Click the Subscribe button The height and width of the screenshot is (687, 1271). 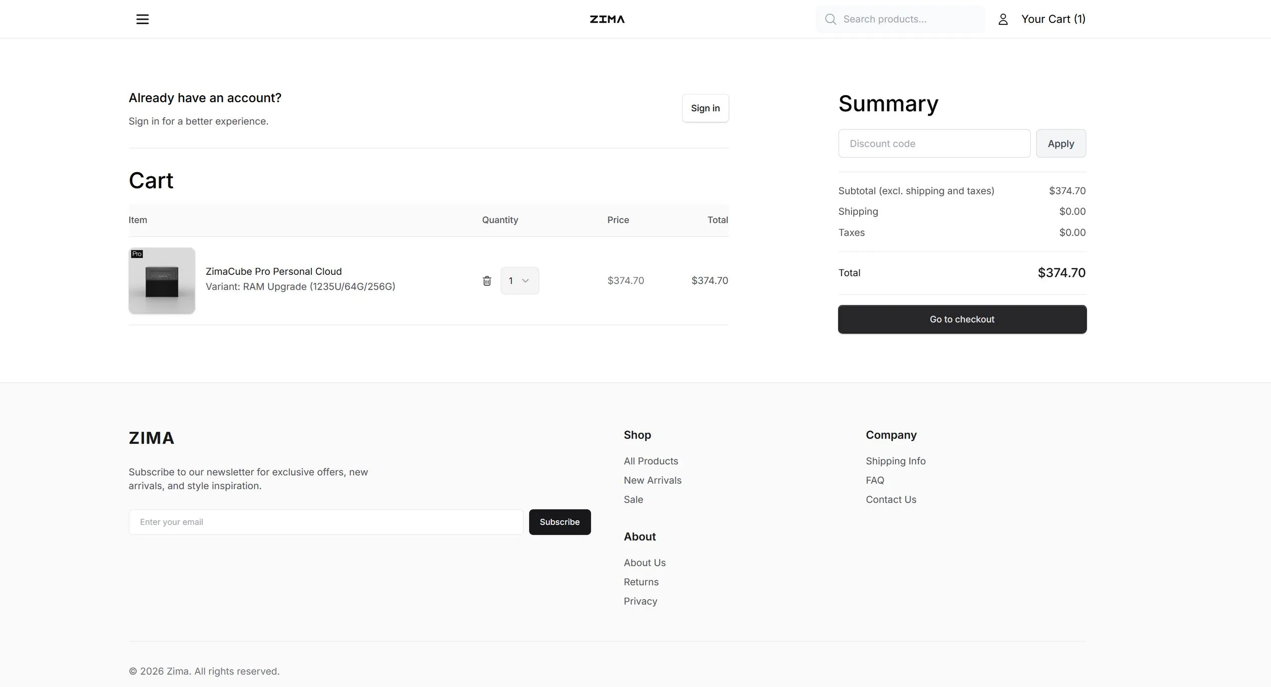pyautogui.click(x=560, y=522)
